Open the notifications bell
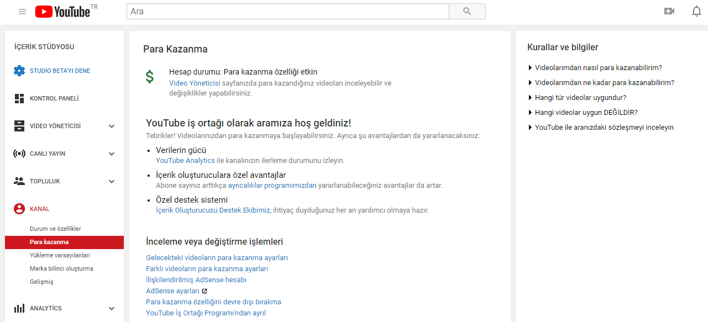 pos(696,11)
